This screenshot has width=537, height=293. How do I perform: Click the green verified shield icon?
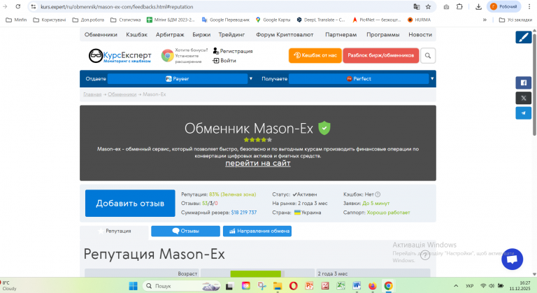point(324,128)
